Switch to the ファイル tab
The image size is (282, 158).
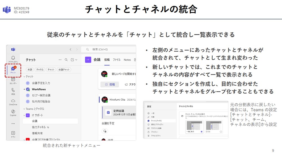tap(116, 60)
